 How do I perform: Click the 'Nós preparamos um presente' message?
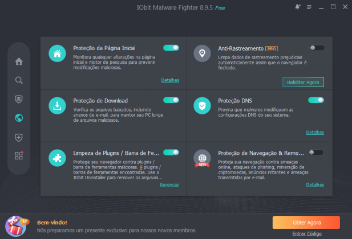tap(117, 230)
